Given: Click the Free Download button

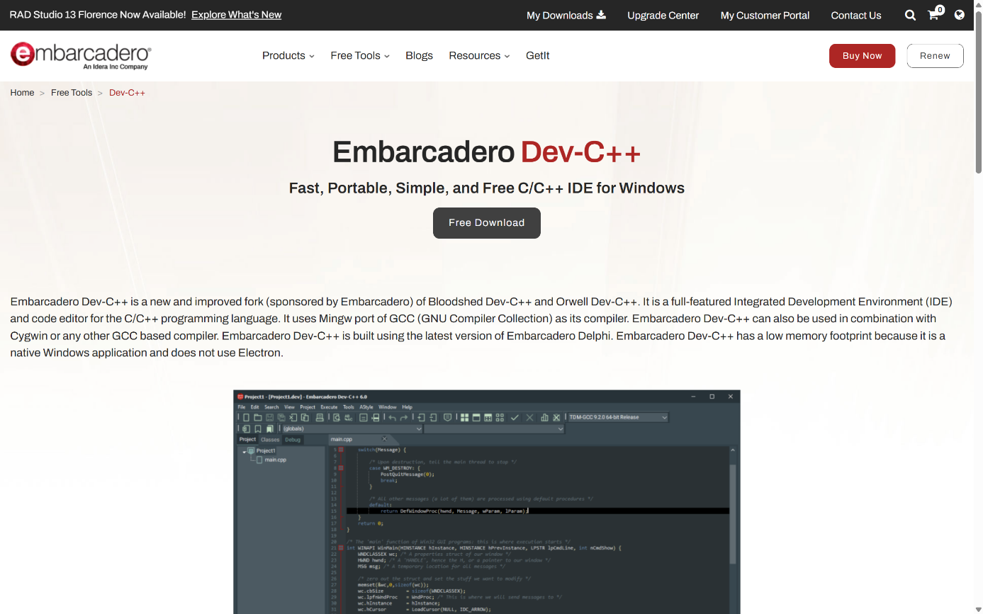Looking at the screenshot, I should (487, 222).
